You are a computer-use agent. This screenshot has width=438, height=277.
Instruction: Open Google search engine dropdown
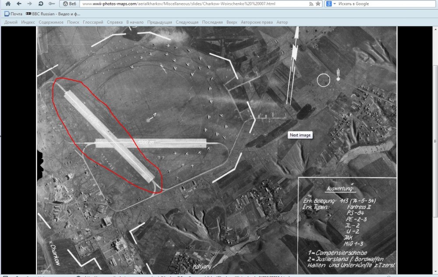331,4
